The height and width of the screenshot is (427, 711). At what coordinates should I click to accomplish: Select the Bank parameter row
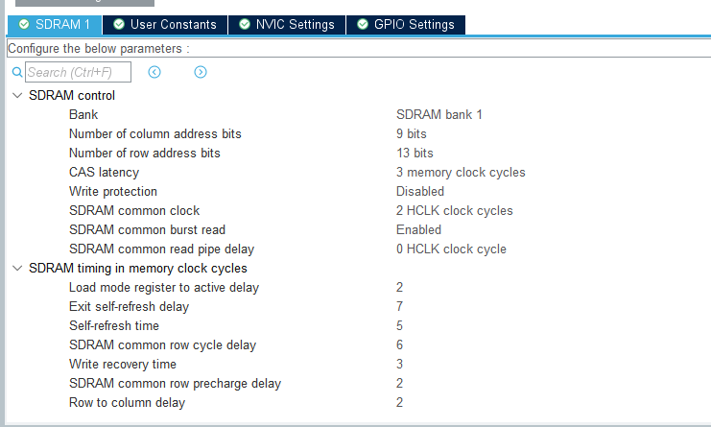coord(83,114)
